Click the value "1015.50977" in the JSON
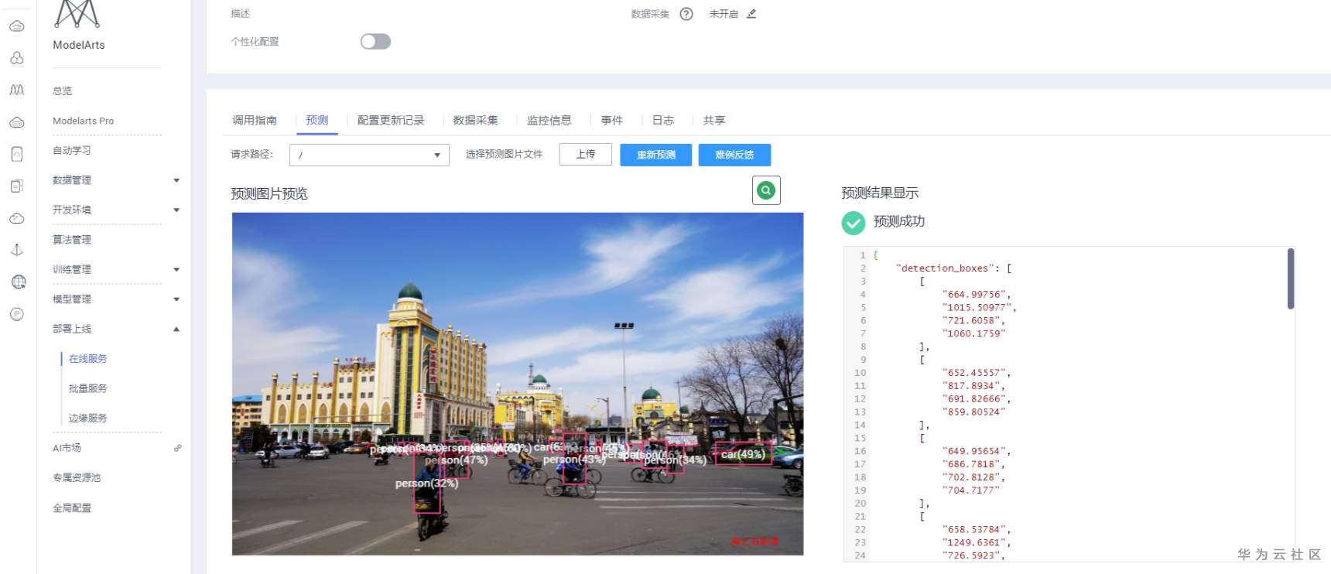The image size is (1331, 574). pos(977,308)
